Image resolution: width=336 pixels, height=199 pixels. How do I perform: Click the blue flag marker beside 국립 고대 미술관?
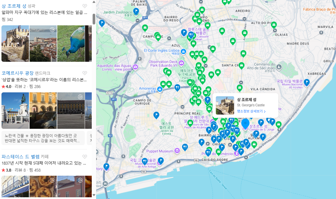[161, 161]
